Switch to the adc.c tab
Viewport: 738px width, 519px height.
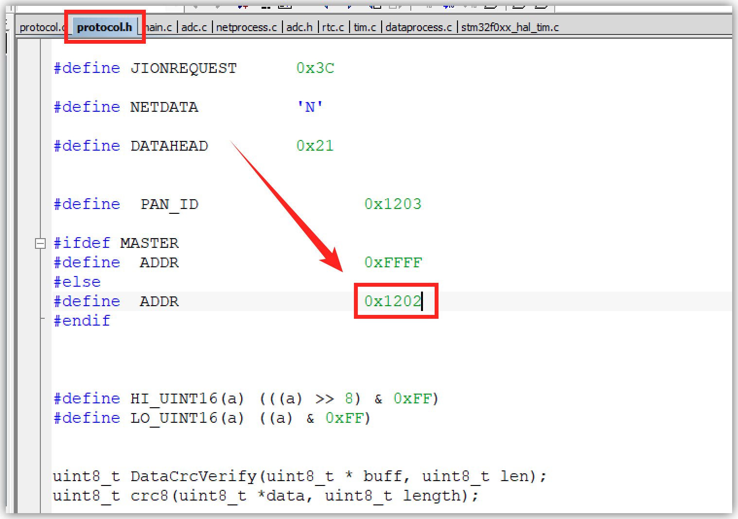(x=194, y=27)
